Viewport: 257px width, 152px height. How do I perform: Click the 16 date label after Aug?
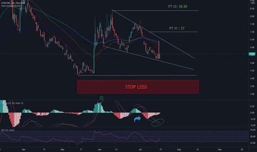pyautogui.click(x=197, y=150)
